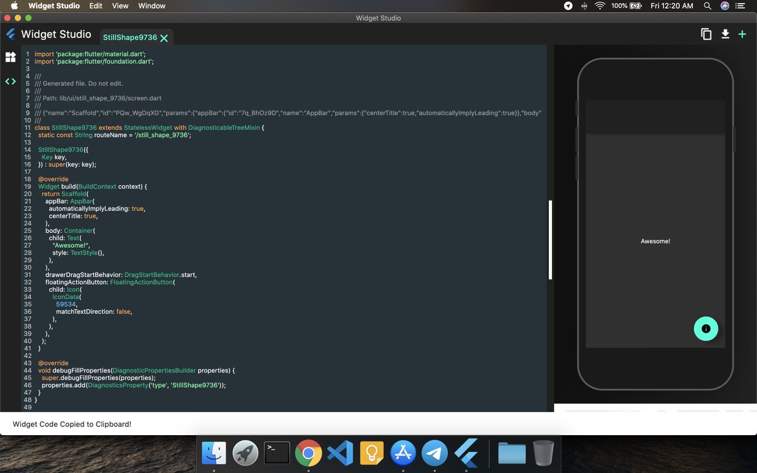Click the Bluetooth menu bar icon
Screen dimensions: 757x473
pyautogui.click(x=584, y=6)
